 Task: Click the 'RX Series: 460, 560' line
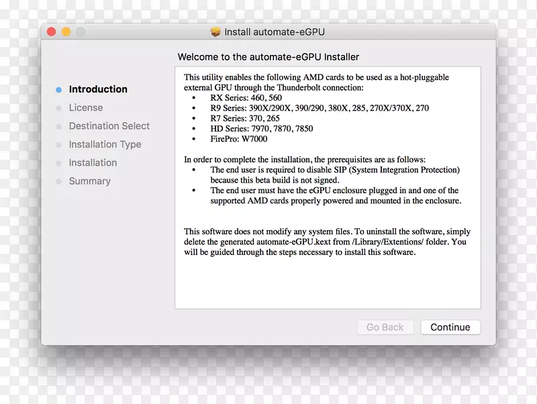pyautogui.click(x=246, y=98)
